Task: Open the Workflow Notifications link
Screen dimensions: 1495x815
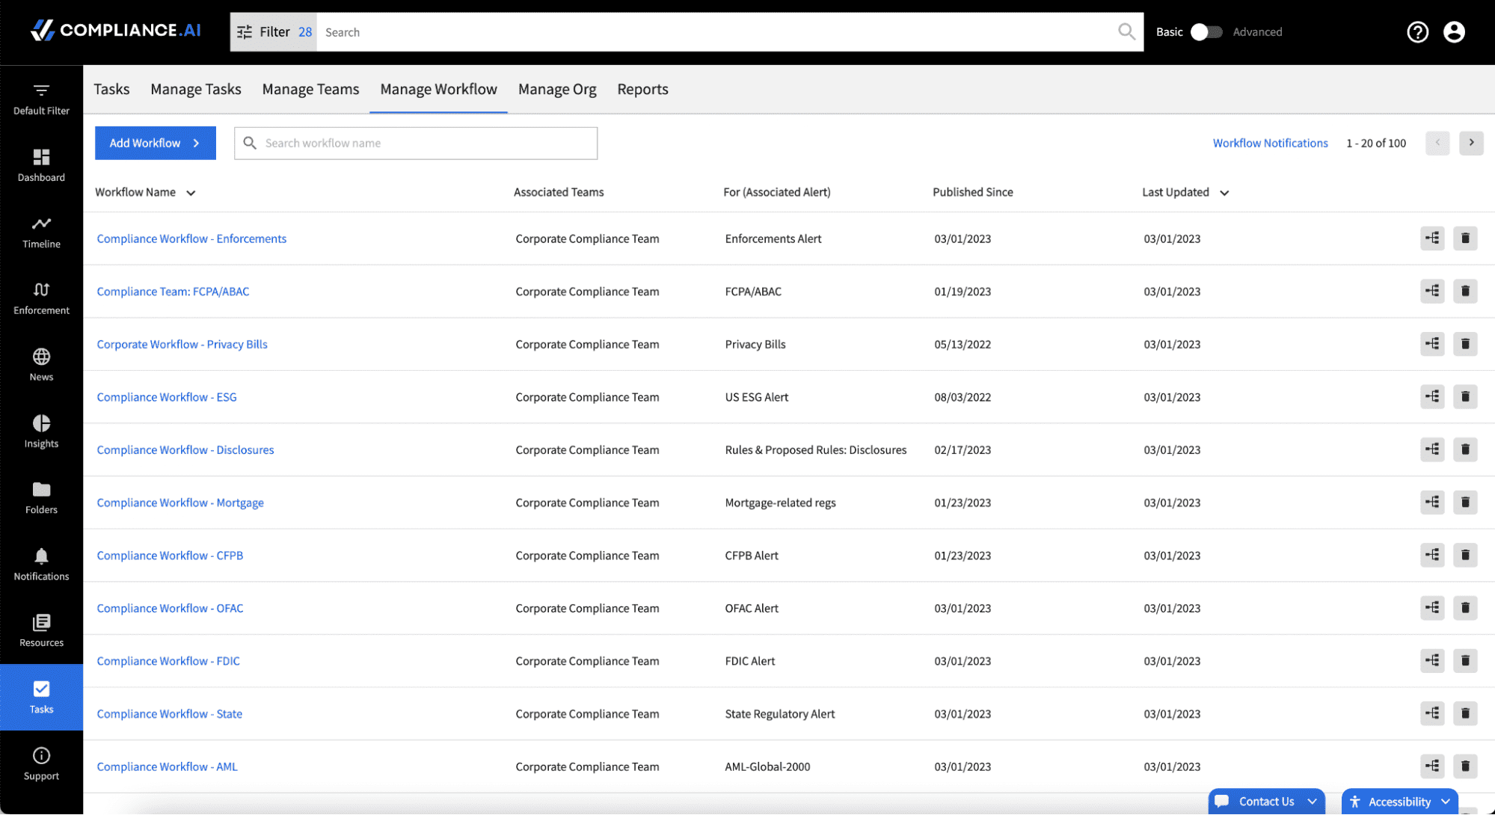Action: point(1270,143)
